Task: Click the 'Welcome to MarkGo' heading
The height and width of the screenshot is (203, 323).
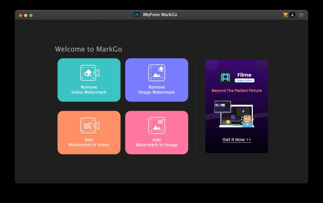Action: pyautogui.click(x=89, y=49)
